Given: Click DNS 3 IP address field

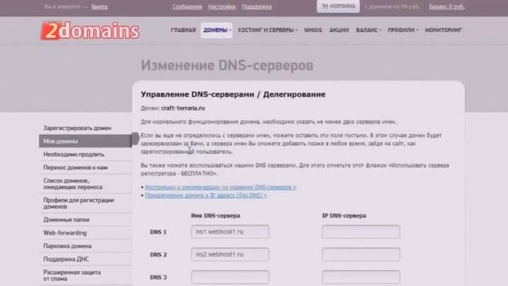Looking at the screenshot, I should pyautogui.click(x=361, y=277).
